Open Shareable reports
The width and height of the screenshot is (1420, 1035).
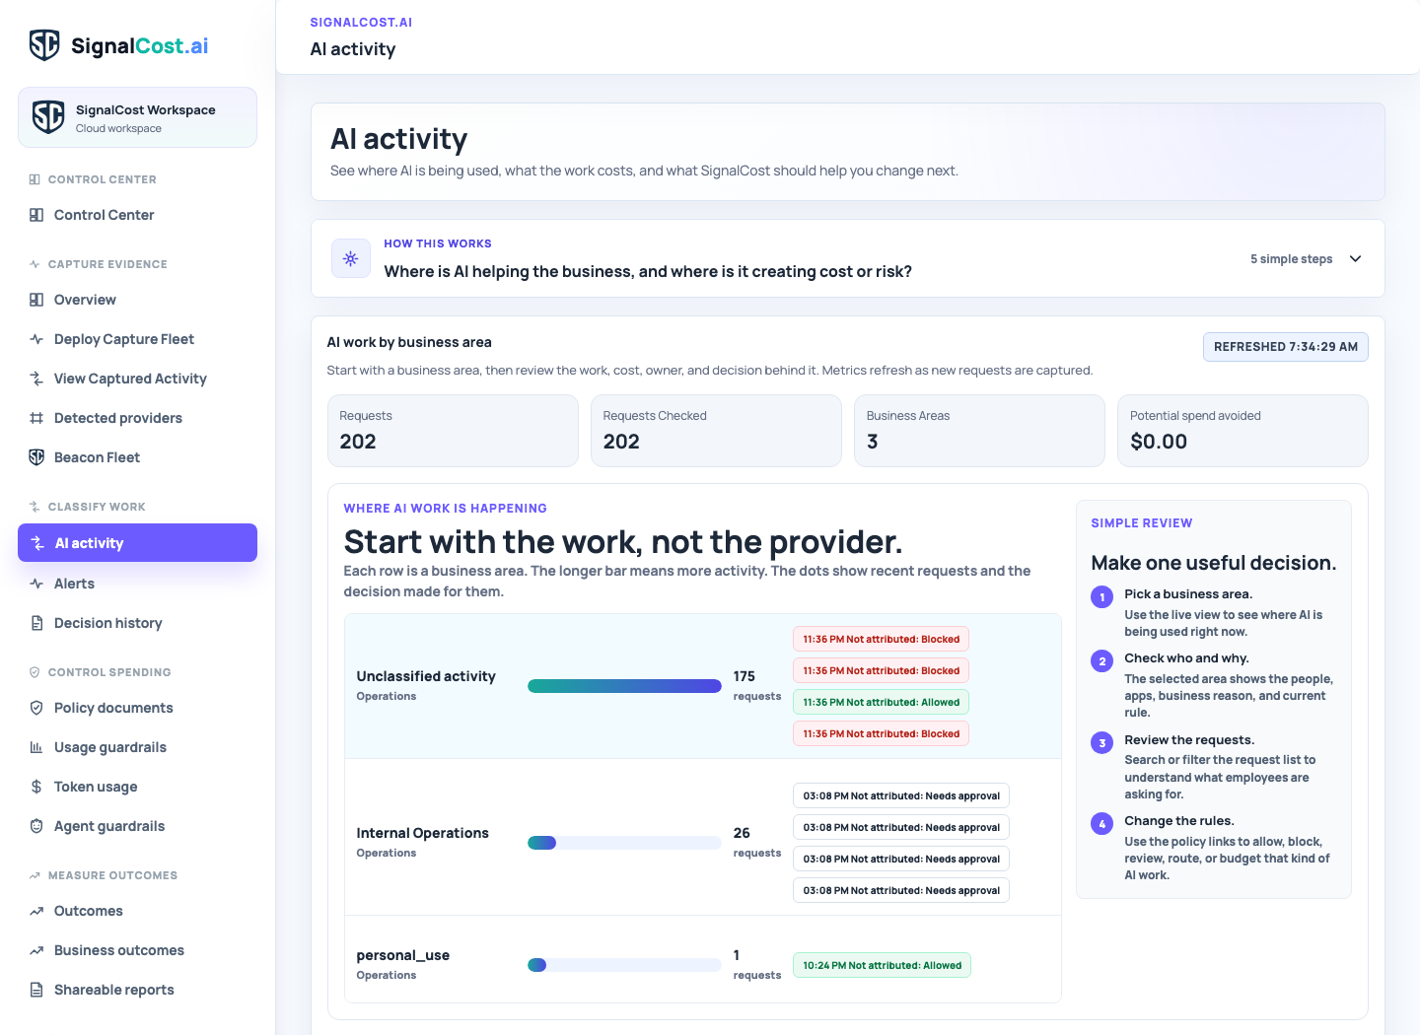coord(137,990)
